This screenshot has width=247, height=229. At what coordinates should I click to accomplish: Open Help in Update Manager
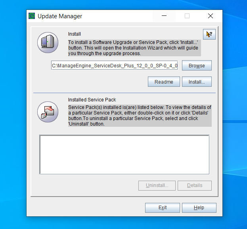[199, 208]
